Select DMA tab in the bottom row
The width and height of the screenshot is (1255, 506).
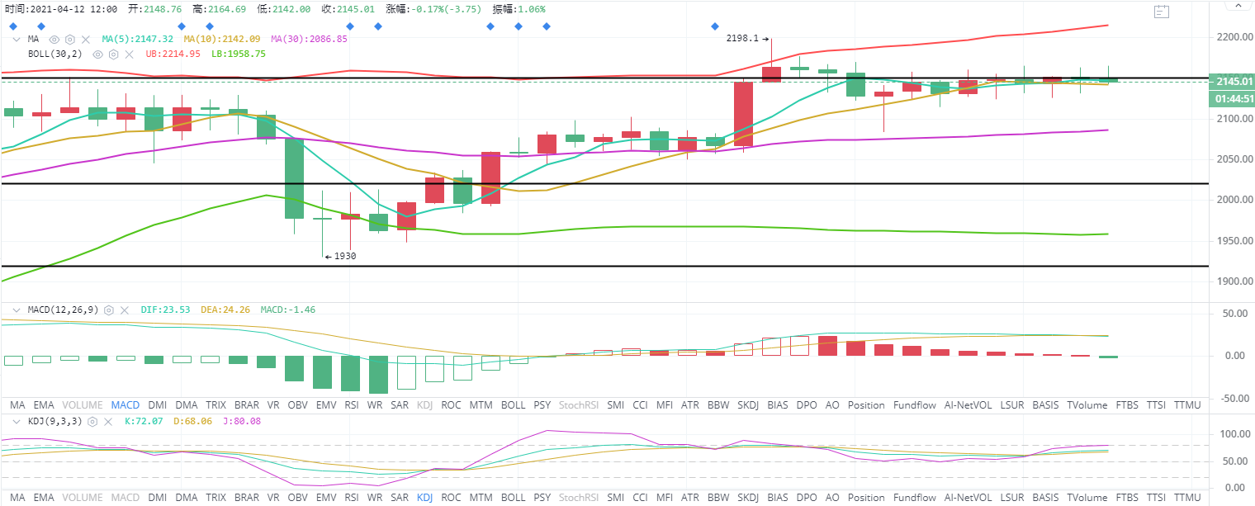coord(186,498)
